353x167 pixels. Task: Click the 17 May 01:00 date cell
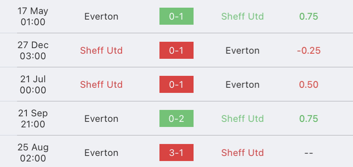click(x=33, y=17)
